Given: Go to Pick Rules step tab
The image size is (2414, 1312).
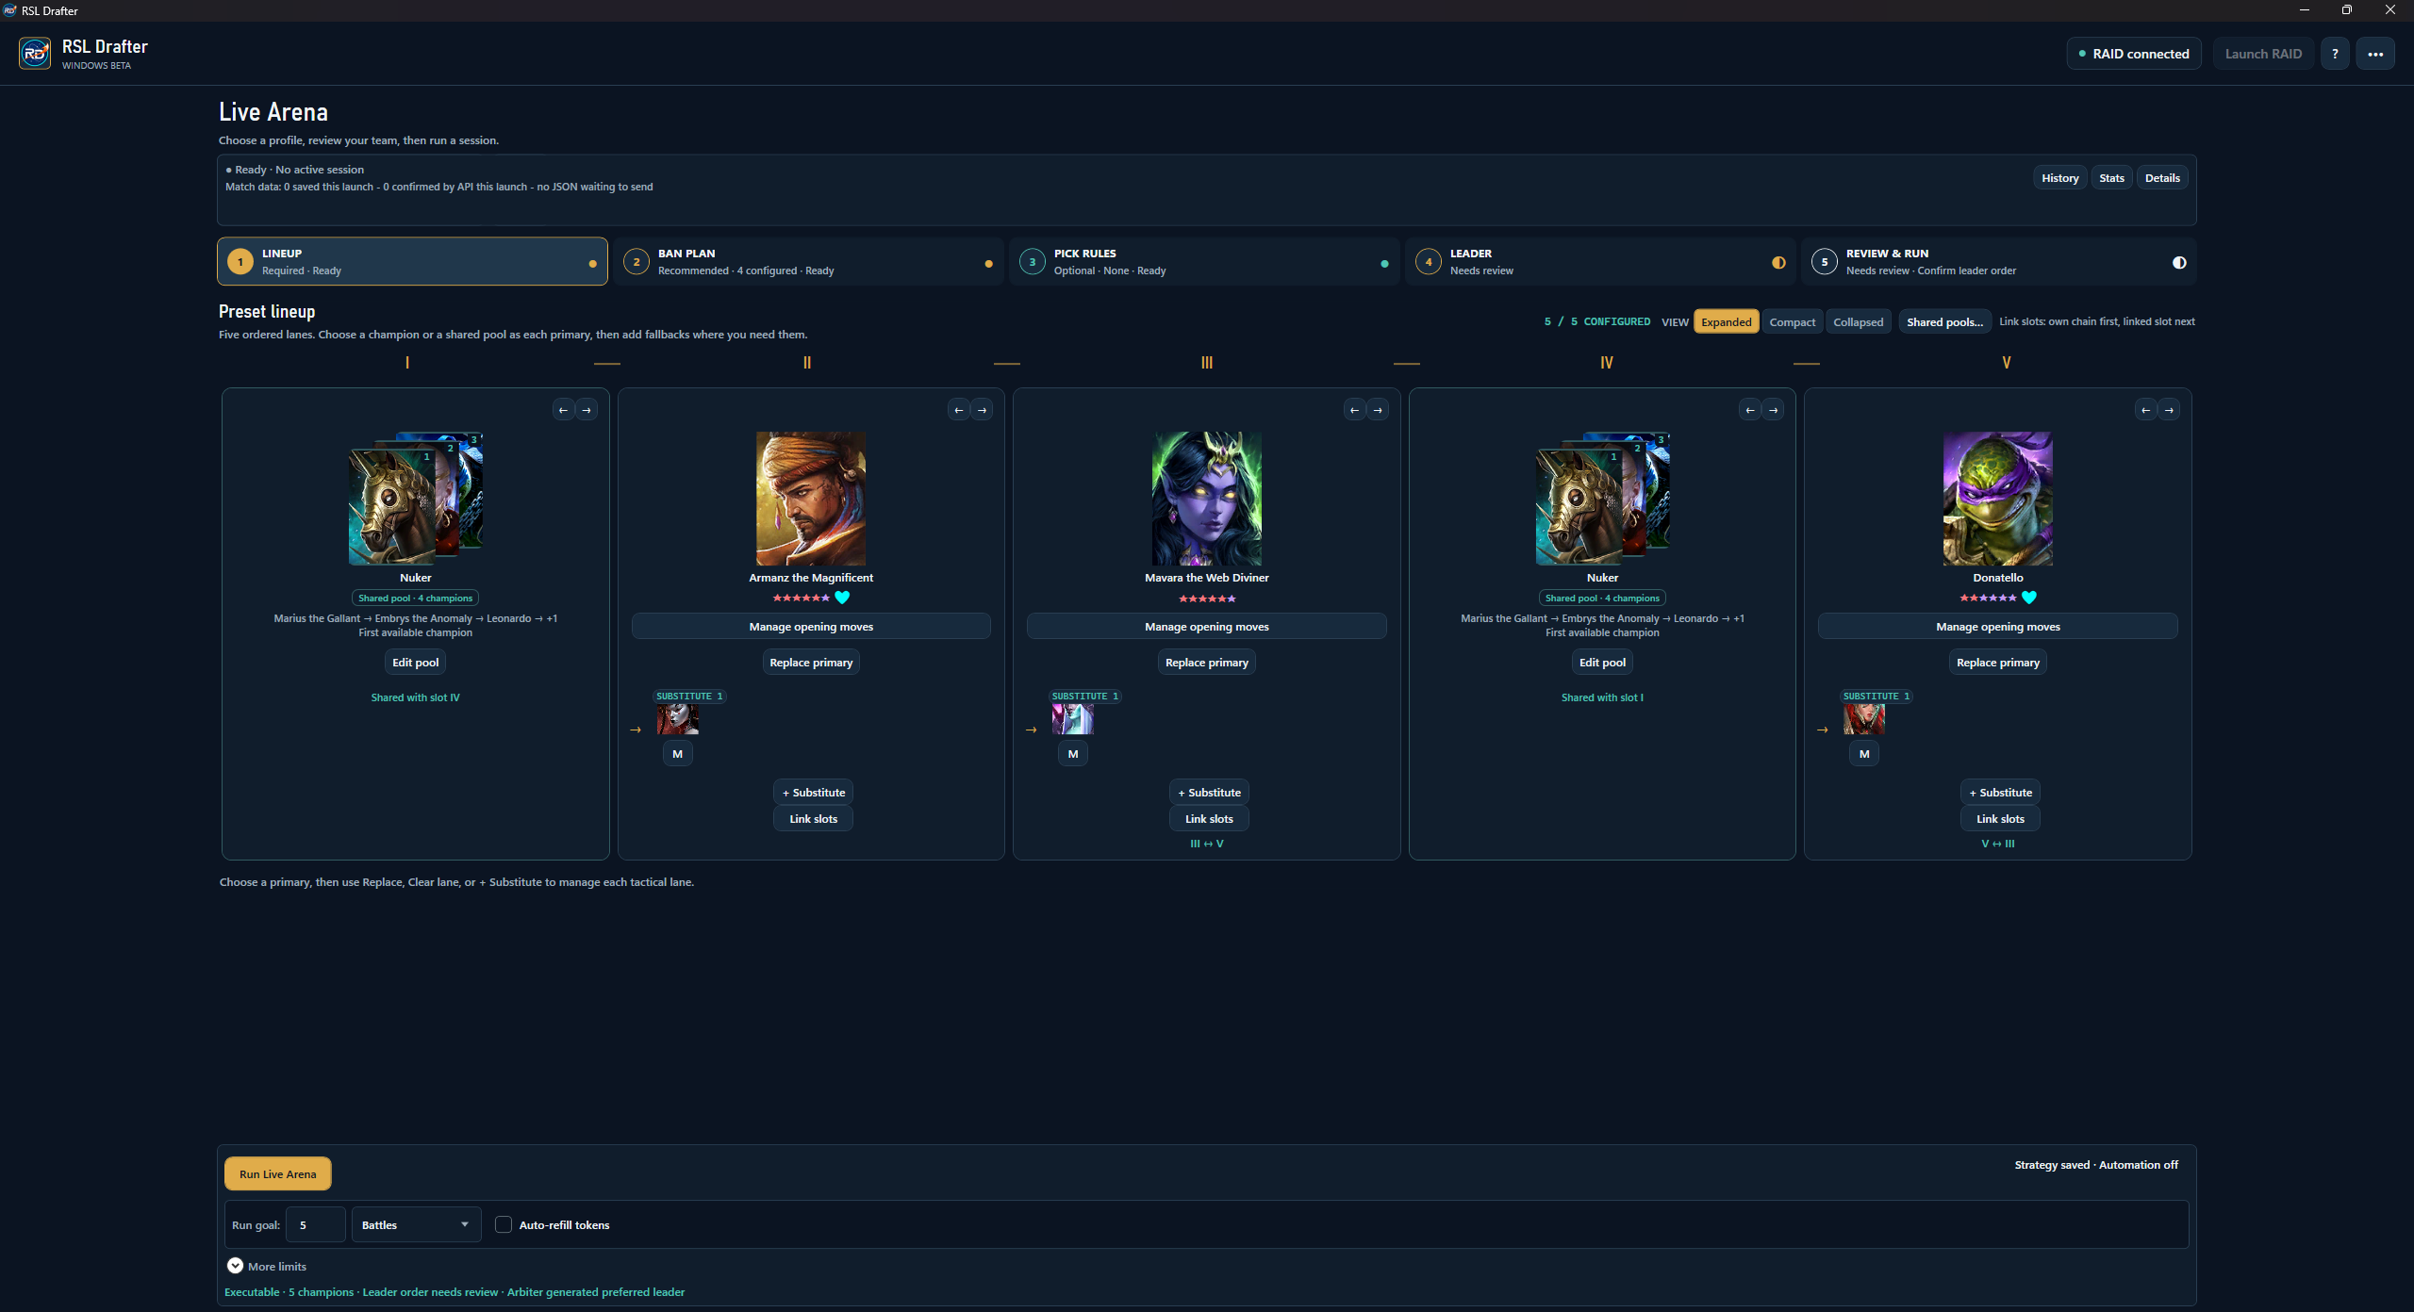Looking at the screenshot, I should [x=1204, y=261].
